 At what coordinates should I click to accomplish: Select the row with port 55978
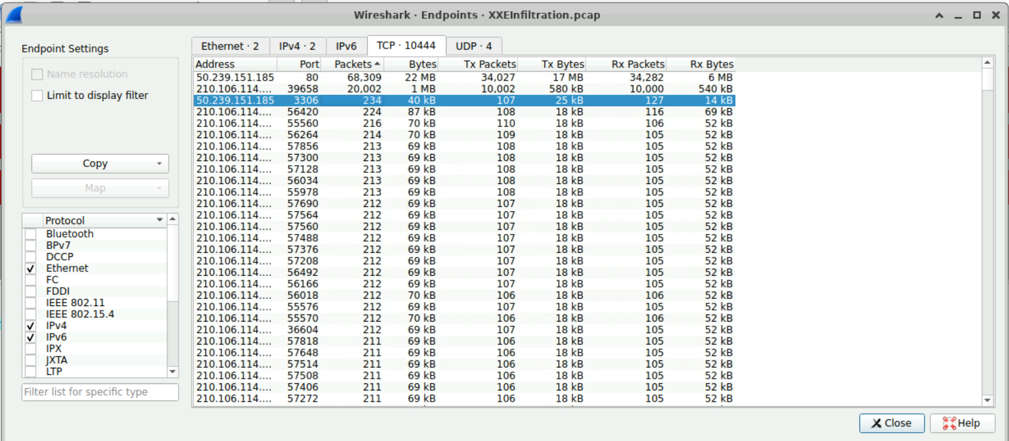[464, 192]
